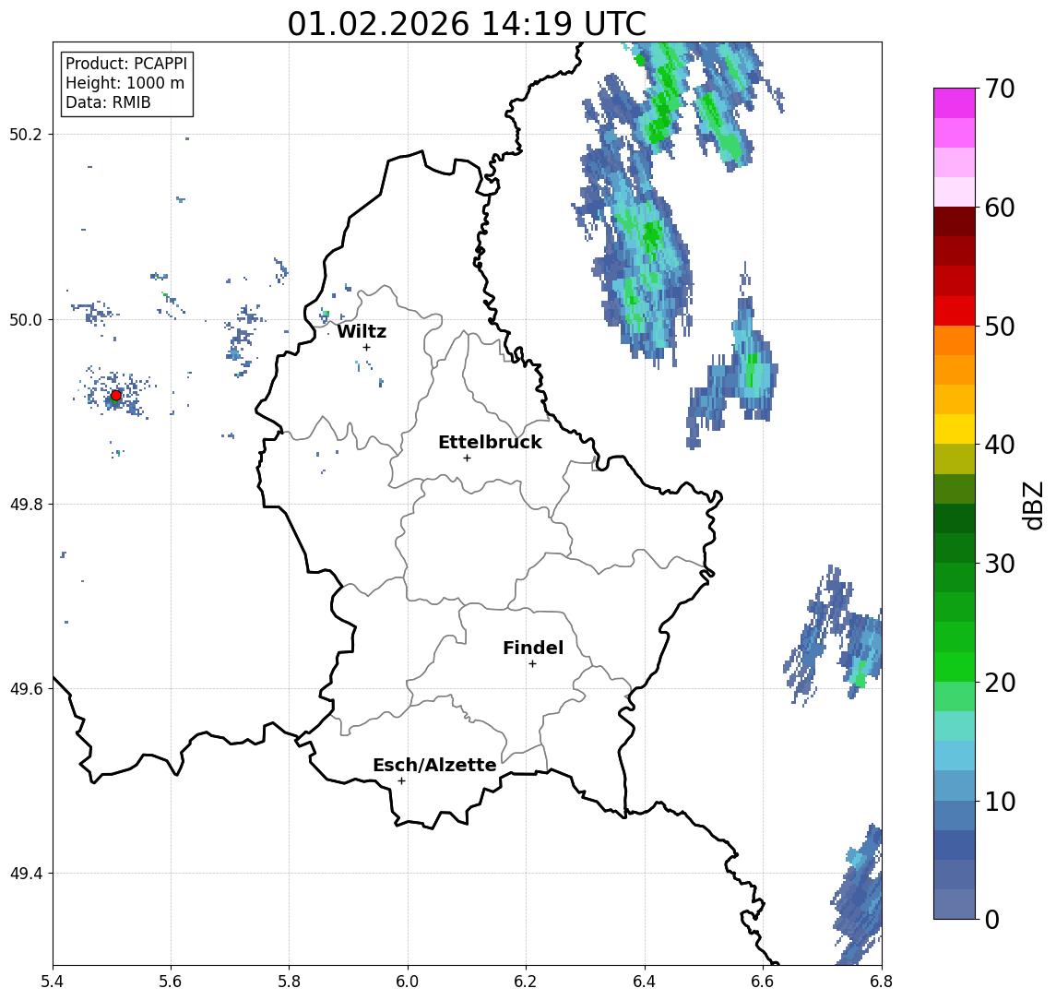Click the light blue 10 dBZ swatch
This screenshot has width=1056, height=1000.
955,786
